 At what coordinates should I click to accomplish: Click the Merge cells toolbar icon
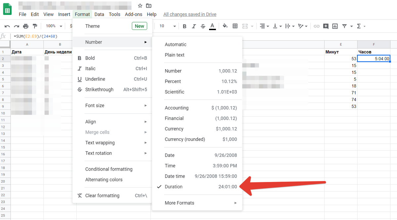[245, 26]
